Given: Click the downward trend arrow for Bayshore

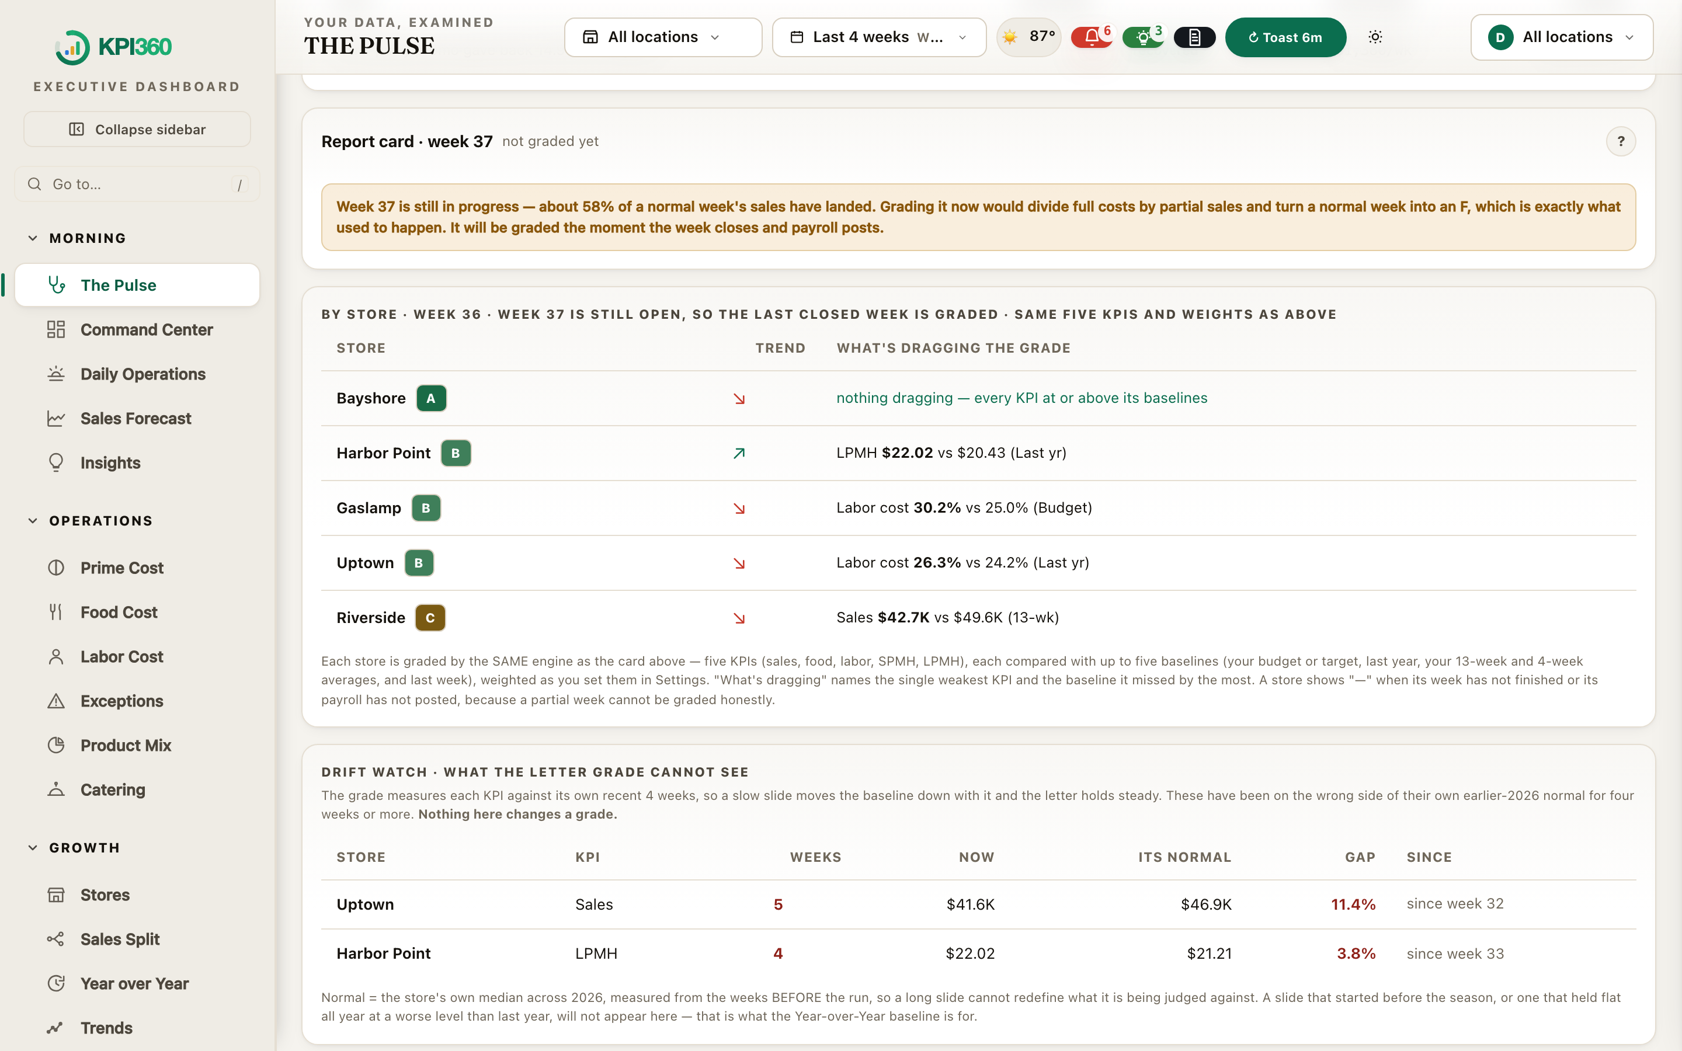Looking at the screenshot, I should (x=739, y=399).
